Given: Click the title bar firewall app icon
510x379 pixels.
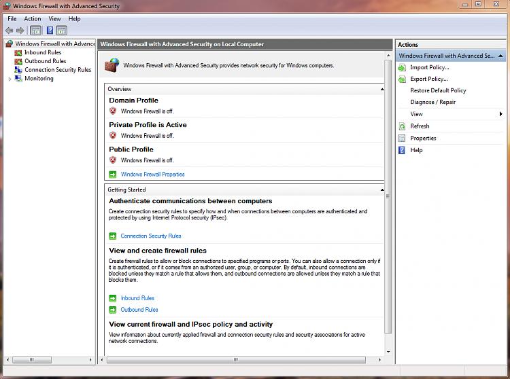Looking at the screenshot, I should click(7, 6).
